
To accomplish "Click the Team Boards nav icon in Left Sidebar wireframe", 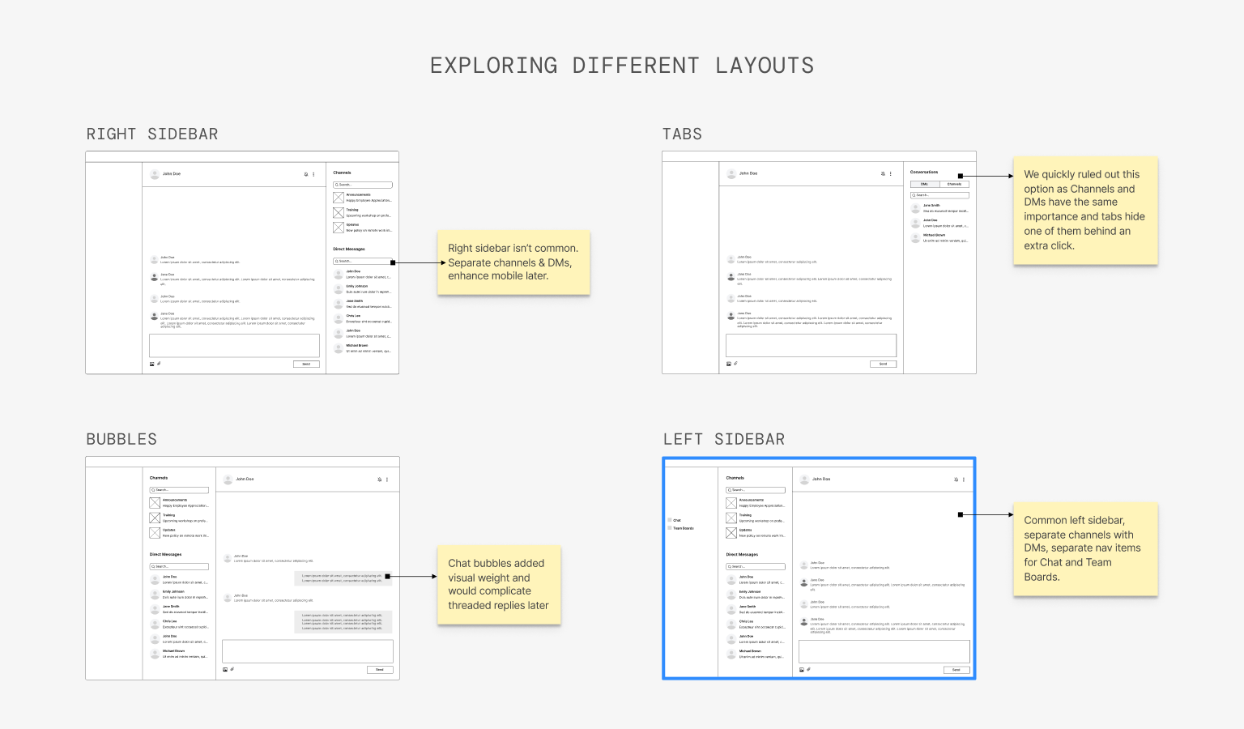I will tap(670, 528).
